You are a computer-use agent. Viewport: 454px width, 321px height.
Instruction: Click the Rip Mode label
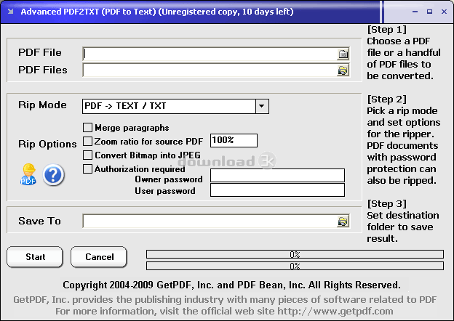[42, 105]
